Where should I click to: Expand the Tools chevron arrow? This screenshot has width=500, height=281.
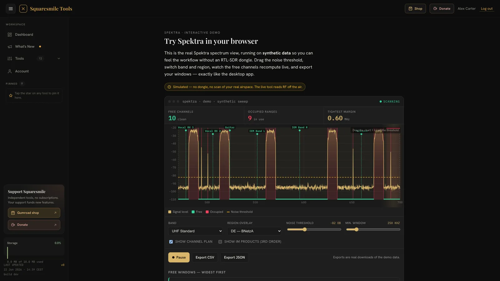(x=58, y=58)
